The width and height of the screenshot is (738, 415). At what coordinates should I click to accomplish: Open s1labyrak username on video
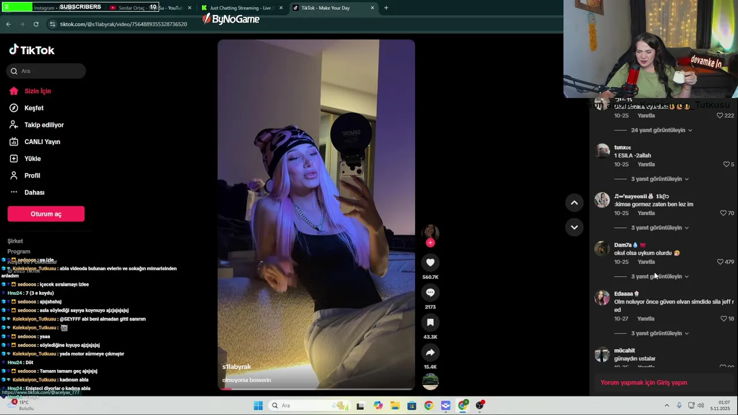236,367
